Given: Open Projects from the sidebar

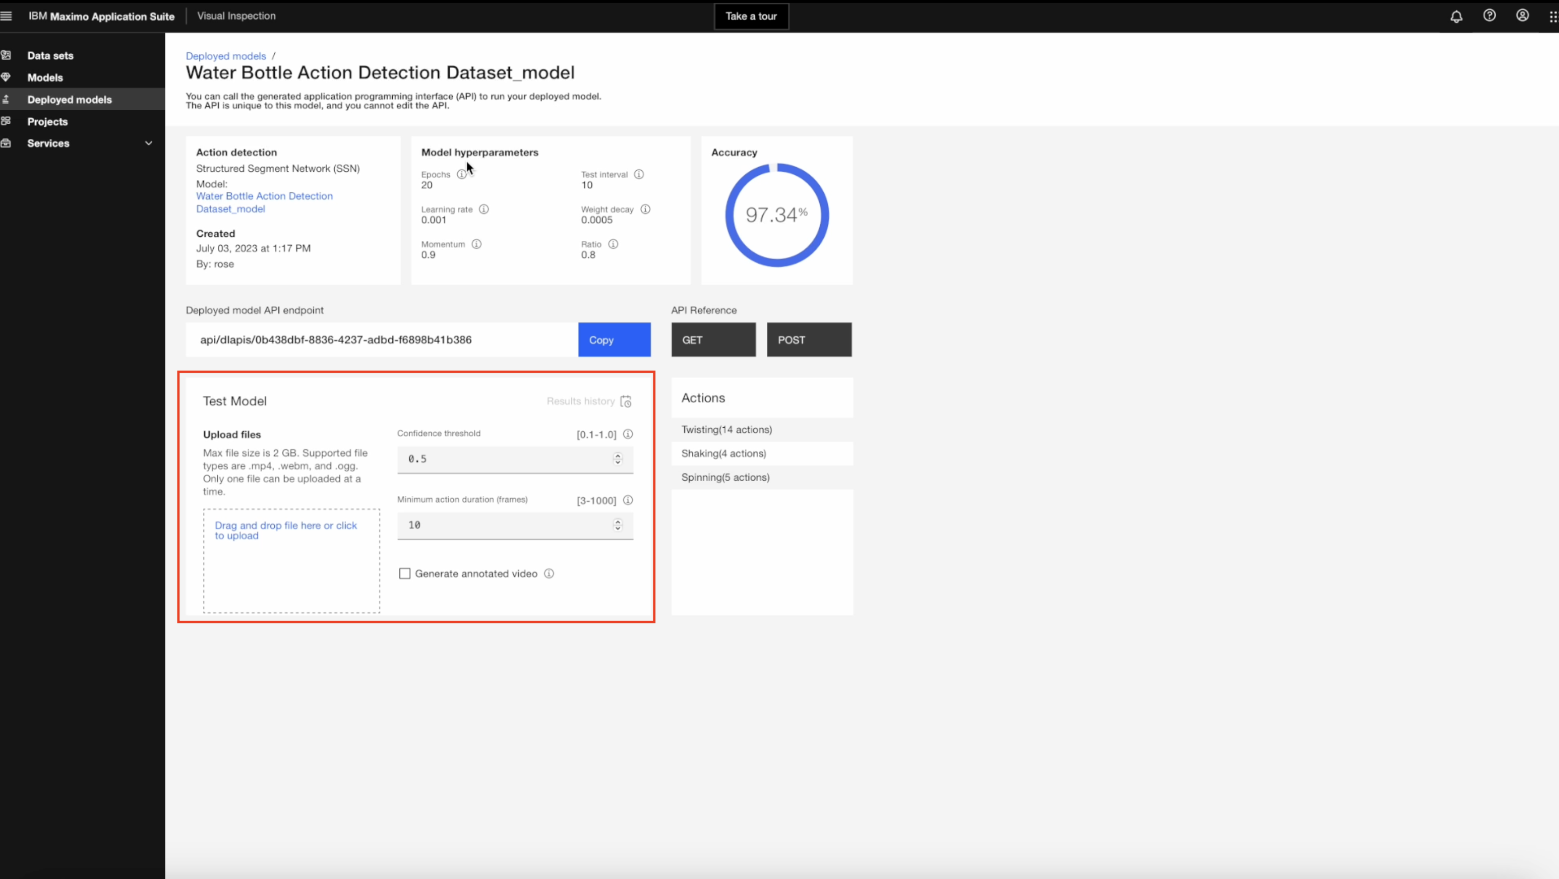Looking at the screenshot, I should point(47,122).
